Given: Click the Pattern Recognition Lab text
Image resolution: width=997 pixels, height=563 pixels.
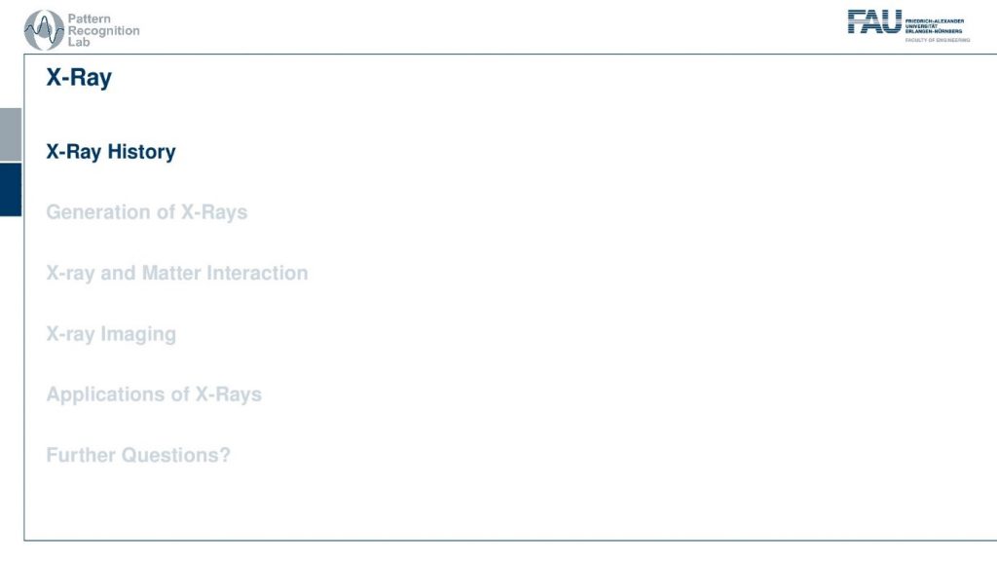Looking at the screenshot, I should click(103, 30).
